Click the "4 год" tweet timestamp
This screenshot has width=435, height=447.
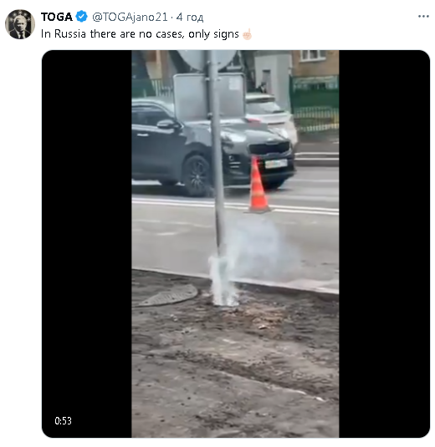[190, 17]
